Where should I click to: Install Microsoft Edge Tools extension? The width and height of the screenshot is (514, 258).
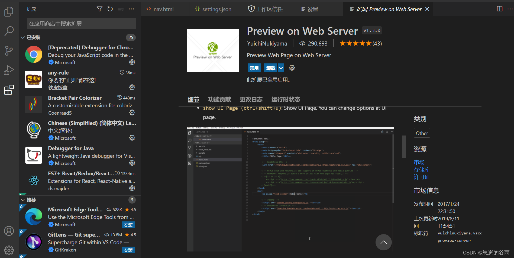(128, 225)
